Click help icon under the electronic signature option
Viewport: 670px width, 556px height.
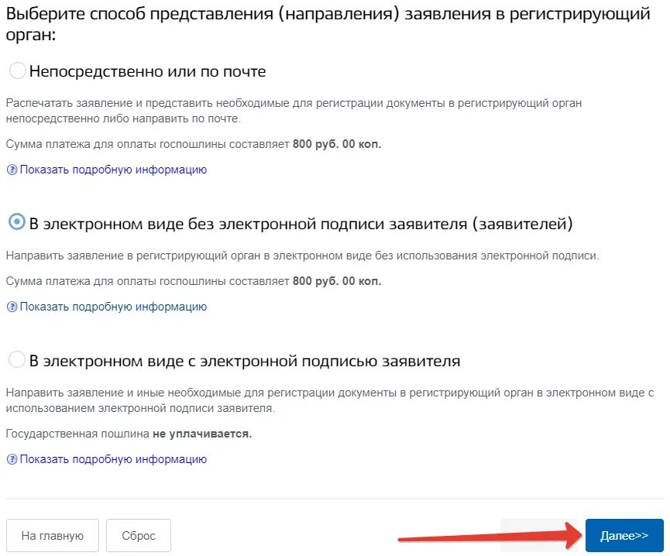(x=12, y=459)
